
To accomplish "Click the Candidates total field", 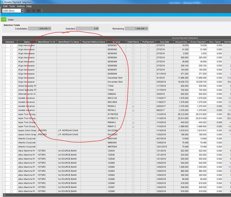I will click(40, 29).
